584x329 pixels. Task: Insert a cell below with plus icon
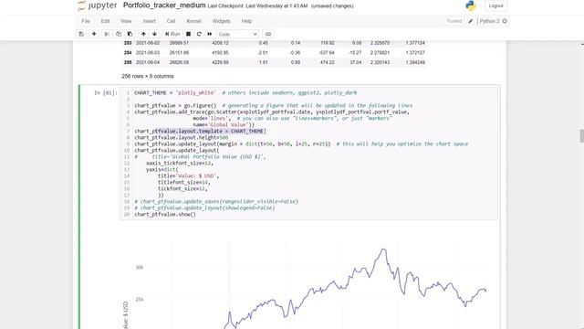(x=94, y=34)
